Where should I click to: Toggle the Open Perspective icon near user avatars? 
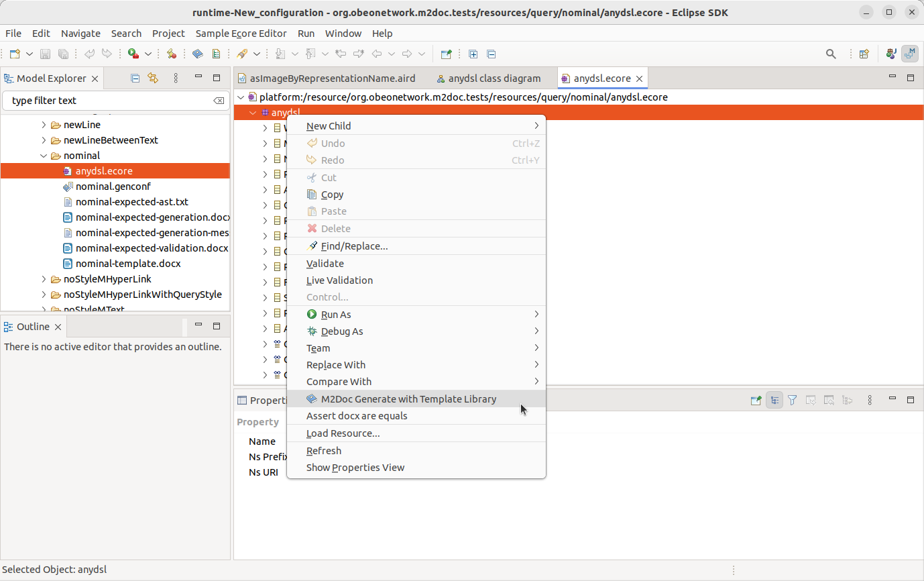[864, 54]
